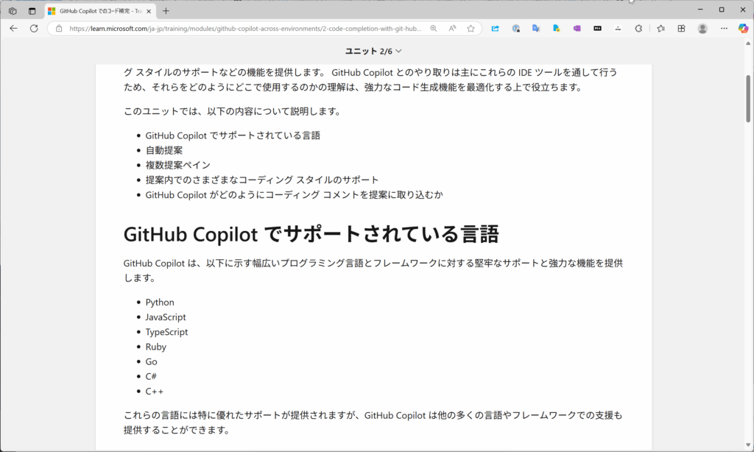Open the blue document extension icon
The width and height of the screenshot is (754, 452).
tap(557, 29)
